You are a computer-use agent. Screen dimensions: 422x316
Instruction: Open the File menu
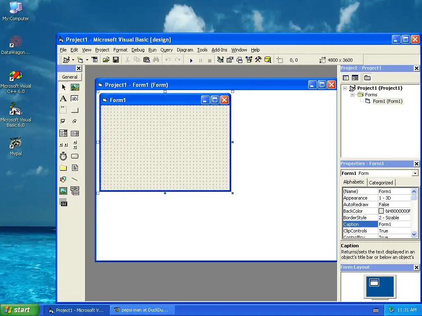(63, 50)
